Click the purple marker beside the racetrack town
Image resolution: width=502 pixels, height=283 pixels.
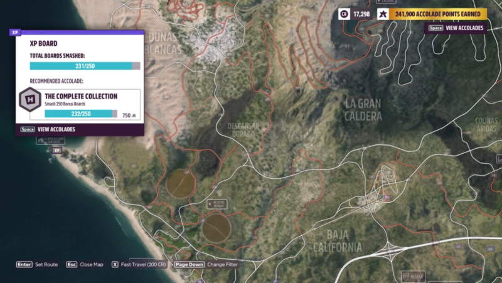[387, 198]
